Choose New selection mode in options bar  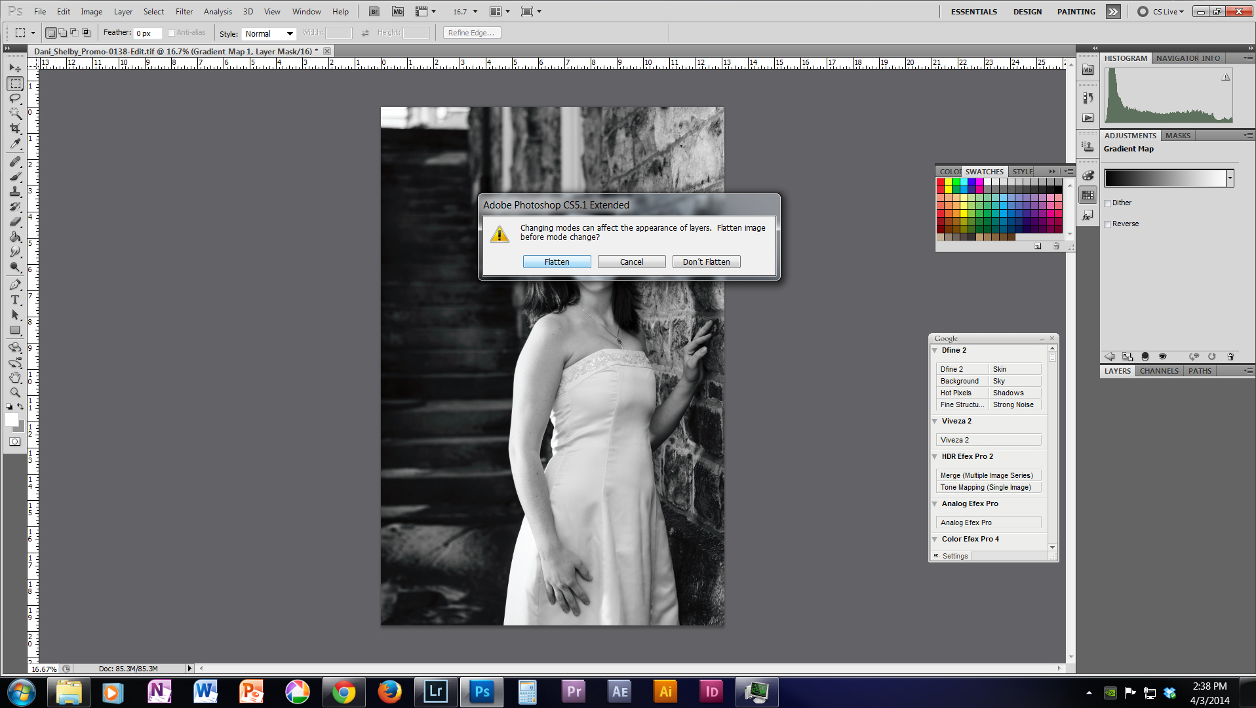click(51, 33)
